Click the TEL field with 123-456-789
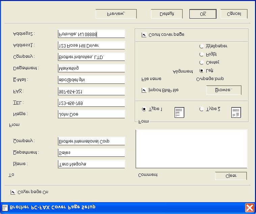 [x=92, y=103]
